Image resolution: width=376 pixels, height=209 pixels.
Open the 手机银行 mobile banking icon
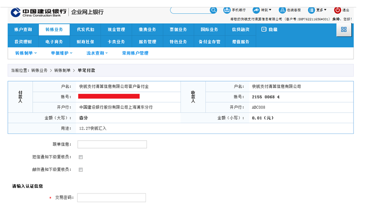click(226, 10)
